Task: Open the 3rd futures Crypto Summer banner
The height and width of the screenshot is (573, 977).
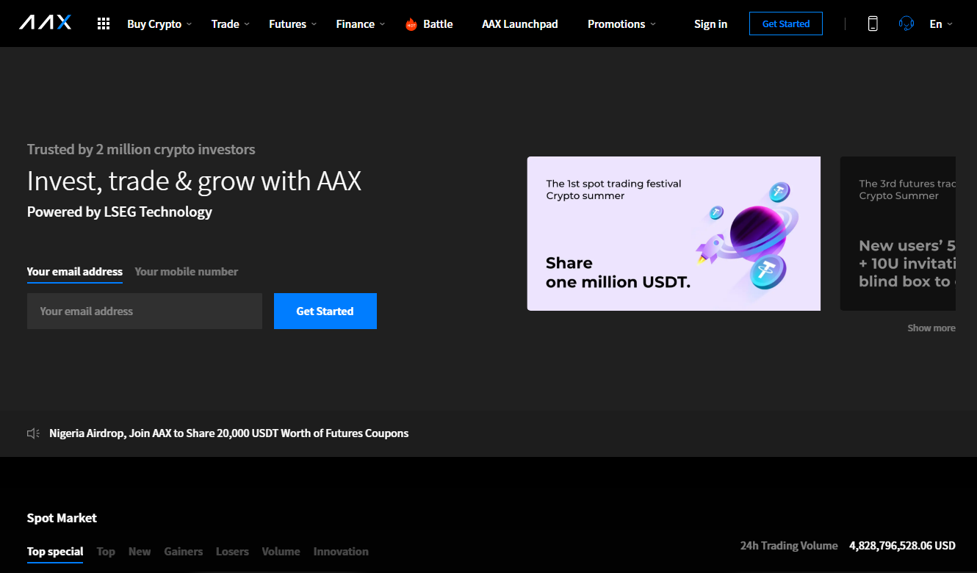Action: (898, 234)
